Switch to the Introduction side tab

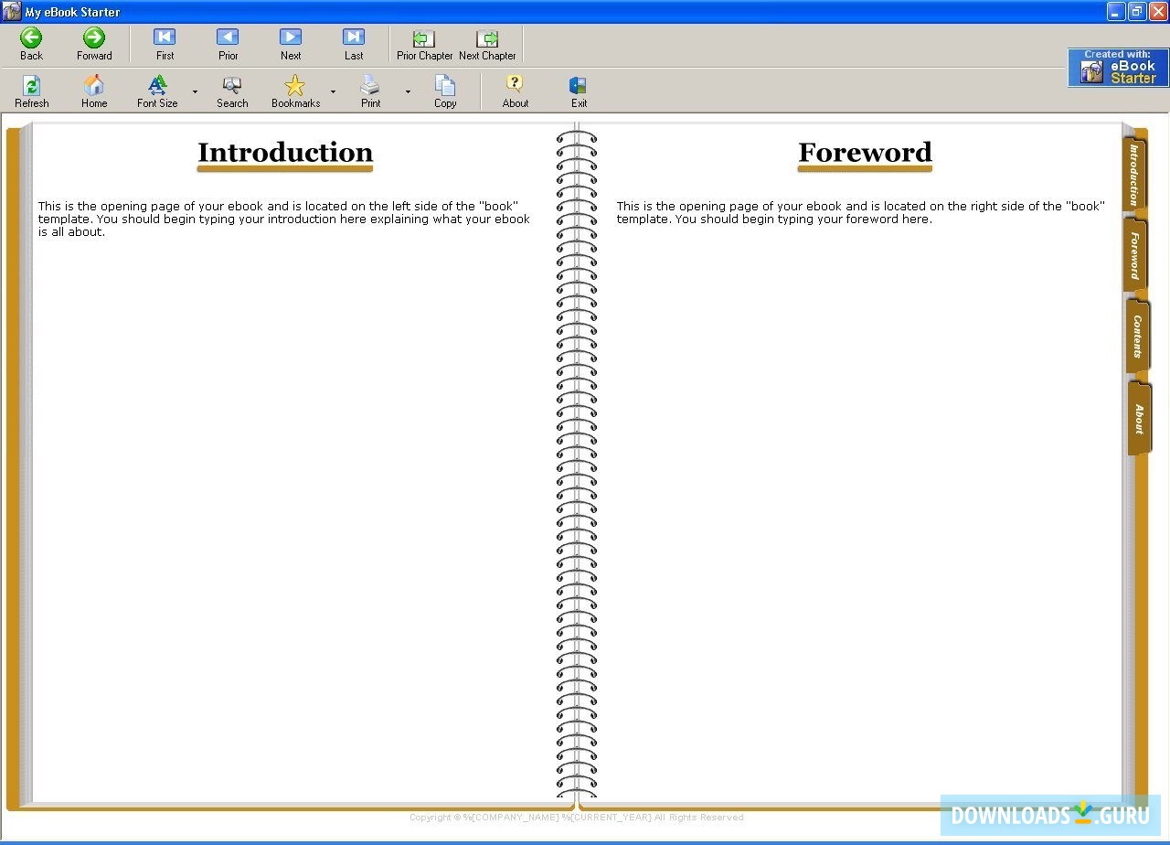(1134, 174)
